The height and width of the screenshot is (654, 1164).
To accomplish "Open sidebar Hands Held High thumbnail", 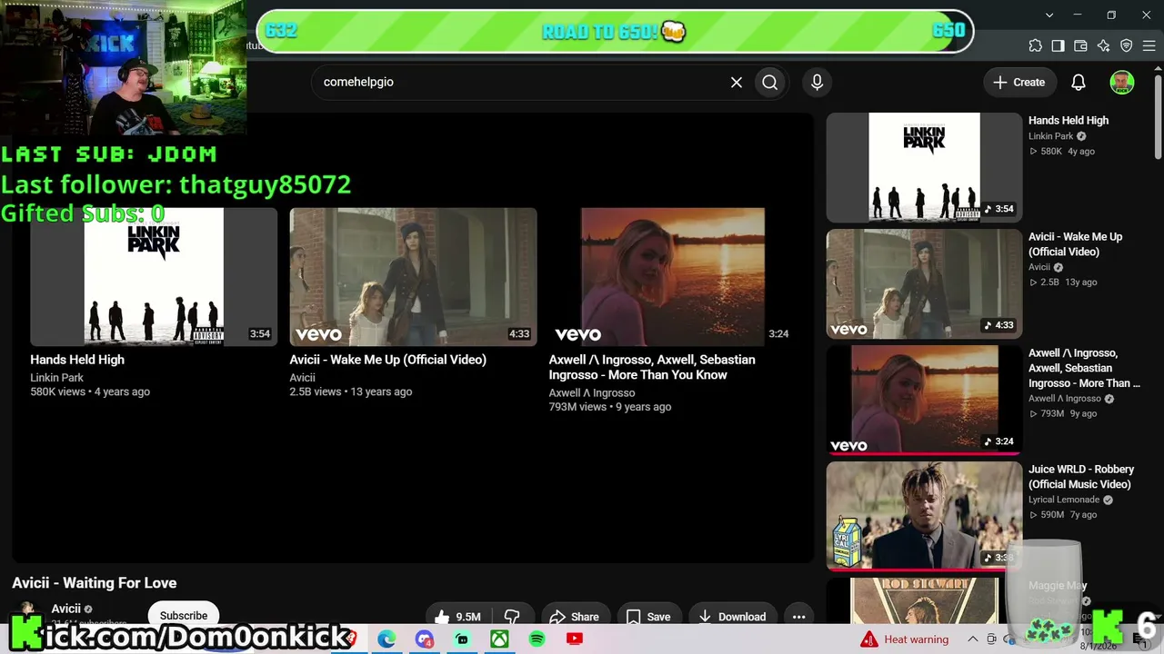I will coord(924,167).
